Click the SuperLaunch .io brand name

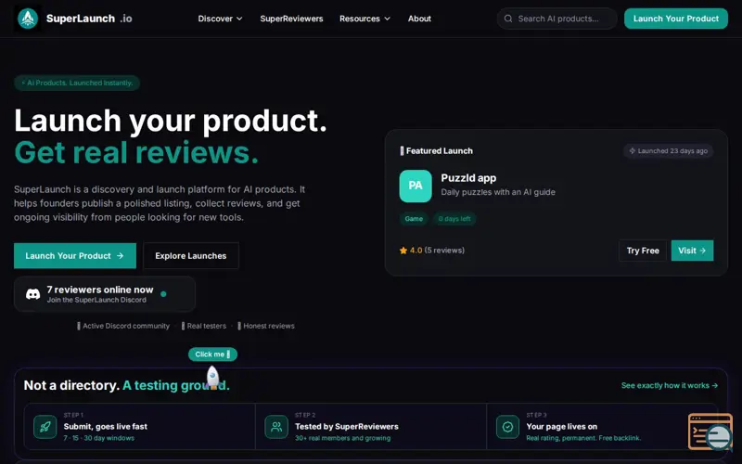(x=89, y=19)
